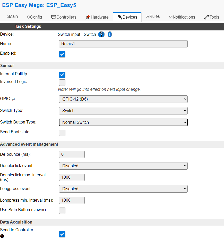224x239 pixels.
Task: Open the Longpress event dropdown
Action: pyautogui.click(x=123, y=189)
